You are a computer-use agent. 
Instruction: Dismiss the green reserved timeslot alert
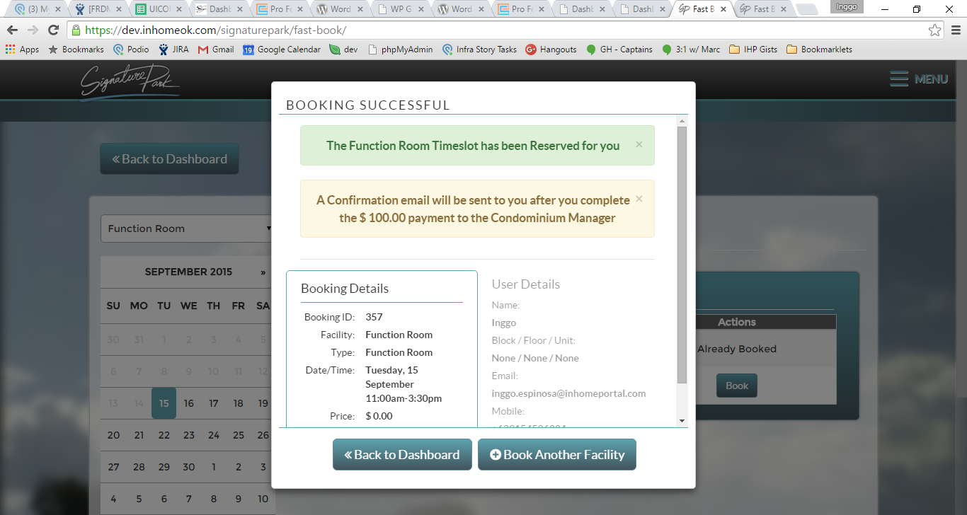coord(639,144)
